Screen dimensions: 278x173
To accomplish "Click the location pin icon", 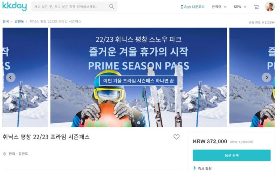I will pyautogui.click(x=4, y=154).
